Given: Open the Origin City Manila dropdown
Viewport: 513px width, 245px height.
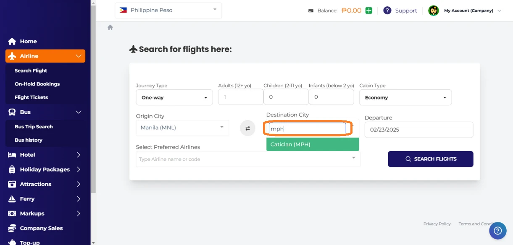Looking at the screenshot, I should [182, 128].
